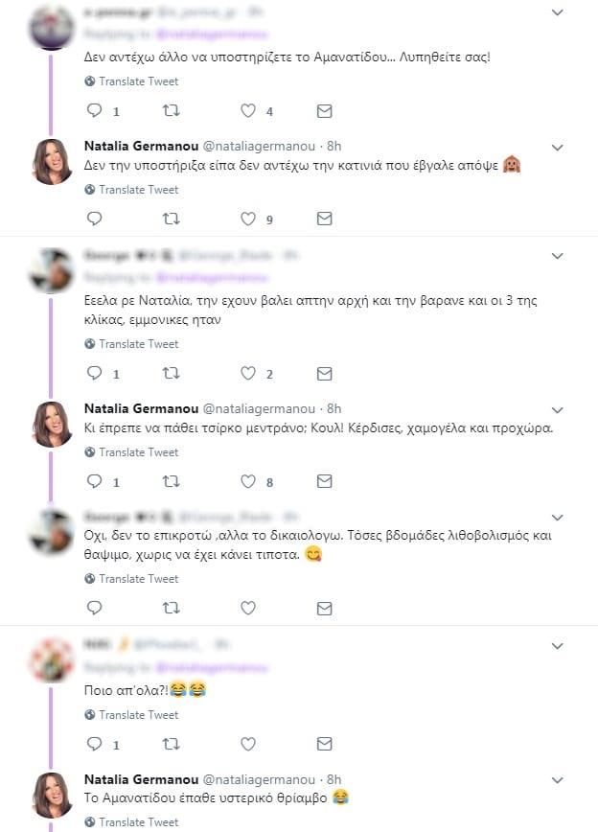Send the 'Ποιο απ'ολα' tweet by direct message
Viewport: 598px width, 832px height.
click(x=324, y=744)
